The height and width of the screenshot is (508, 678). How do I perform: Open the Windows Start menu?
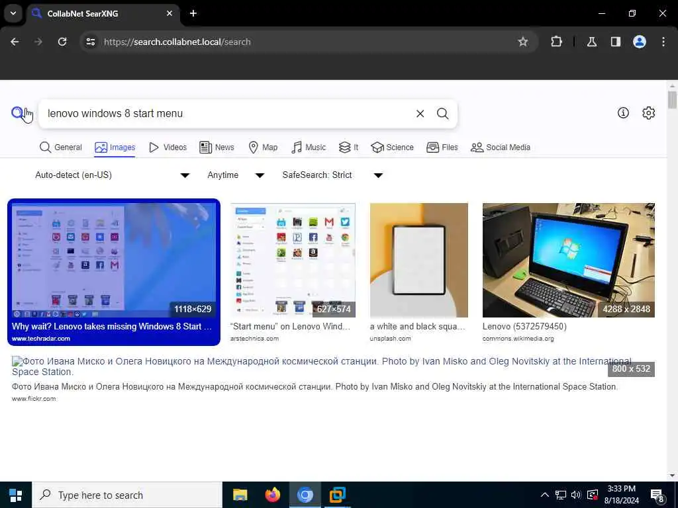pyautogui.click(x=16, y=495)
